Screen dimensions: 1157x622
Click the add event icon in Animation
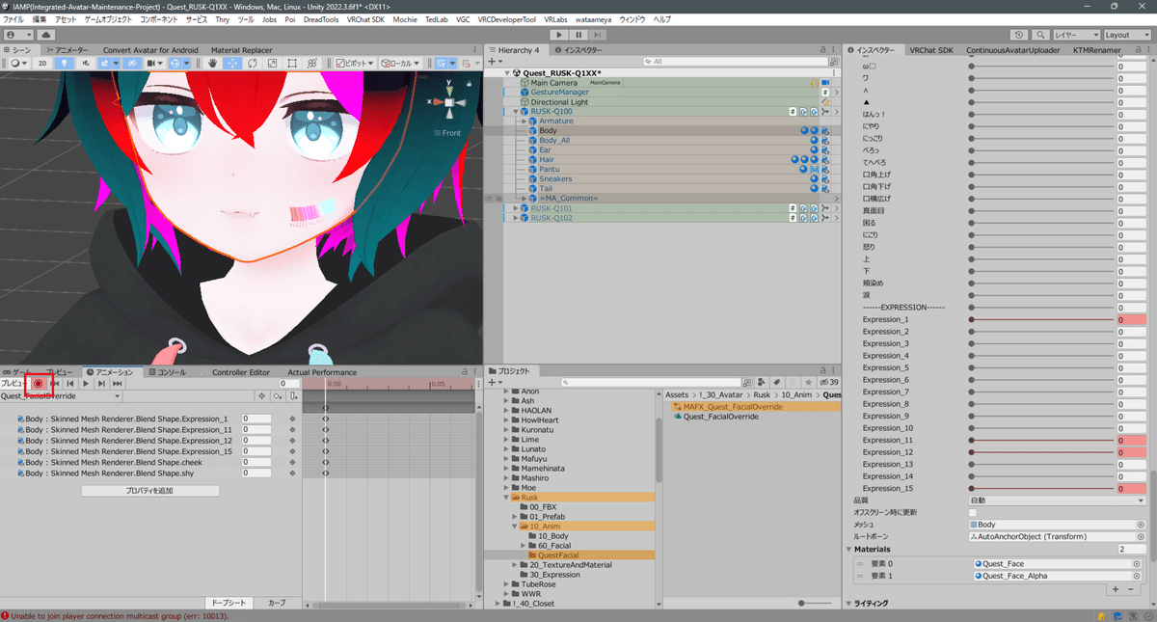pyautogui.click(x=293, y=396)
